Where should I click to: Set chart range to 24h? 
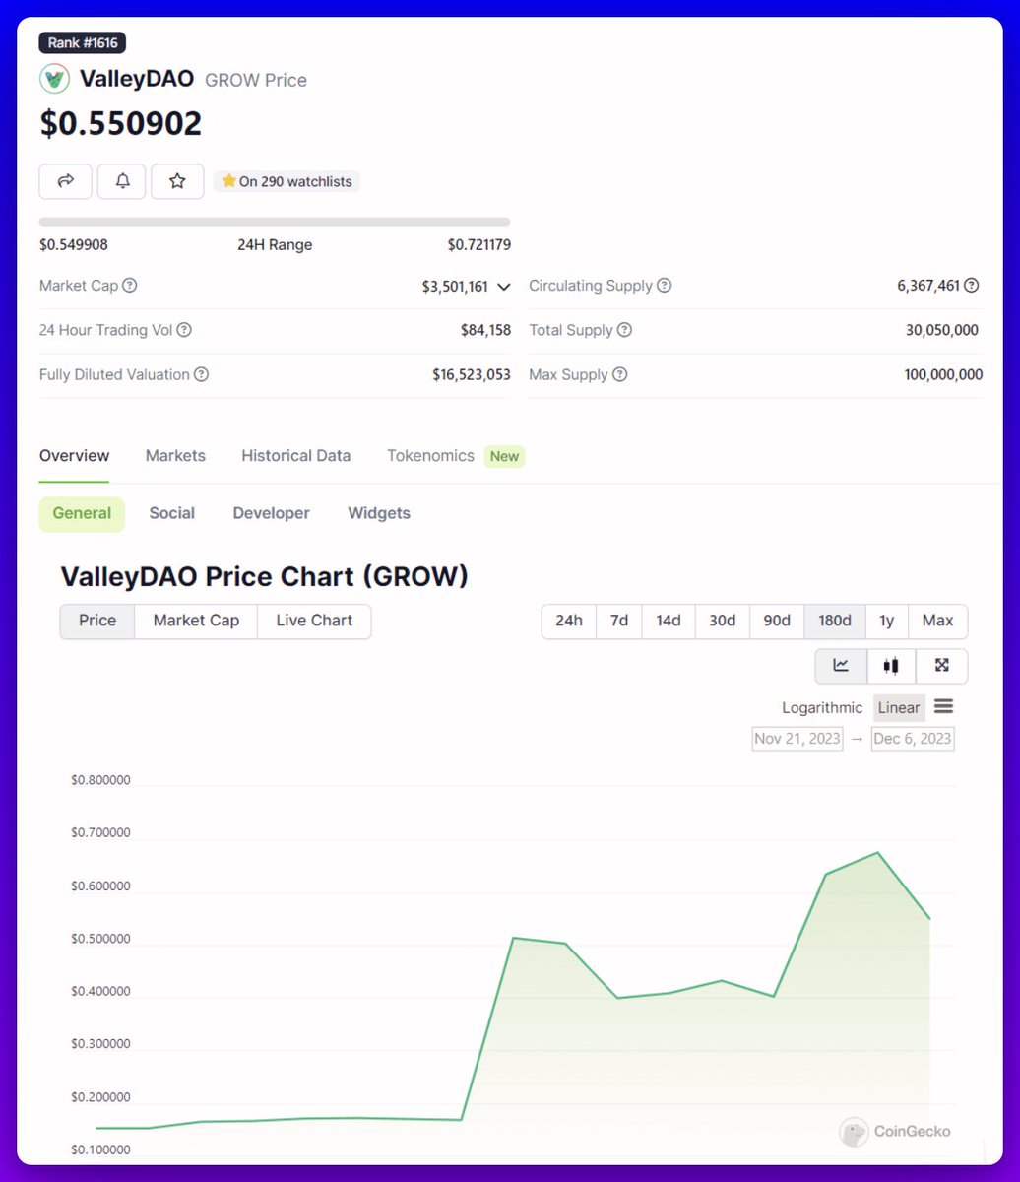(x=569, y=621)
